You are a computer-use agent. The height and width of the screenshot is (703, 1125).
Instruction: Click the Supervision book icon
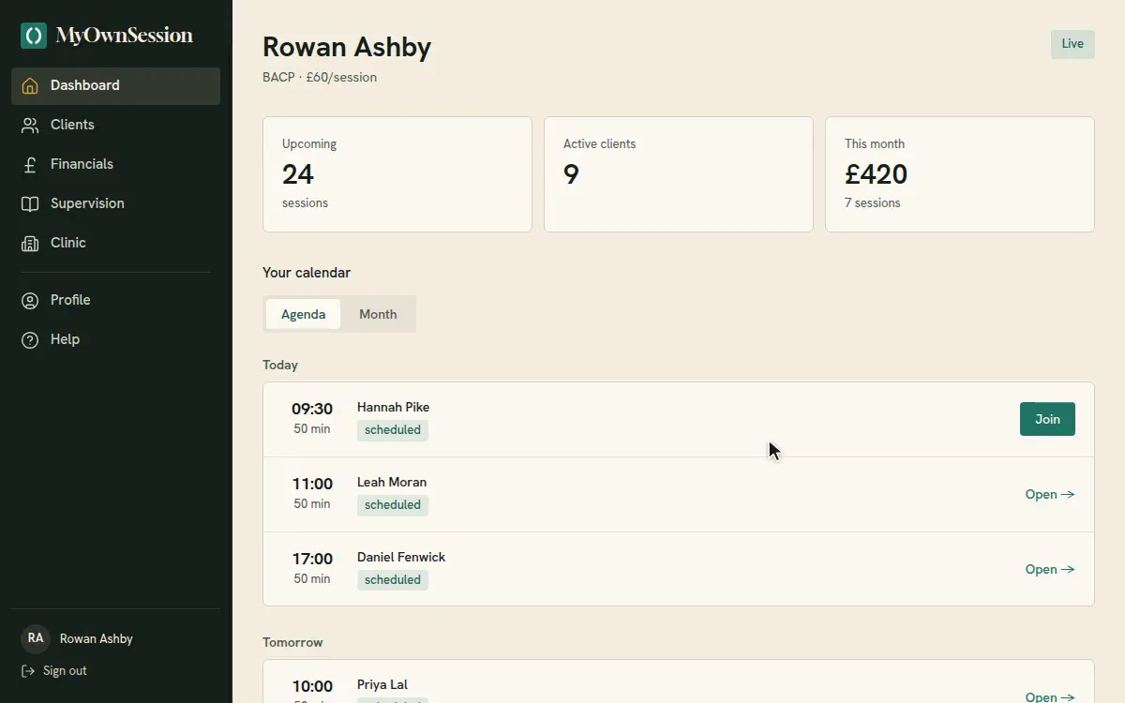[30, 203]
